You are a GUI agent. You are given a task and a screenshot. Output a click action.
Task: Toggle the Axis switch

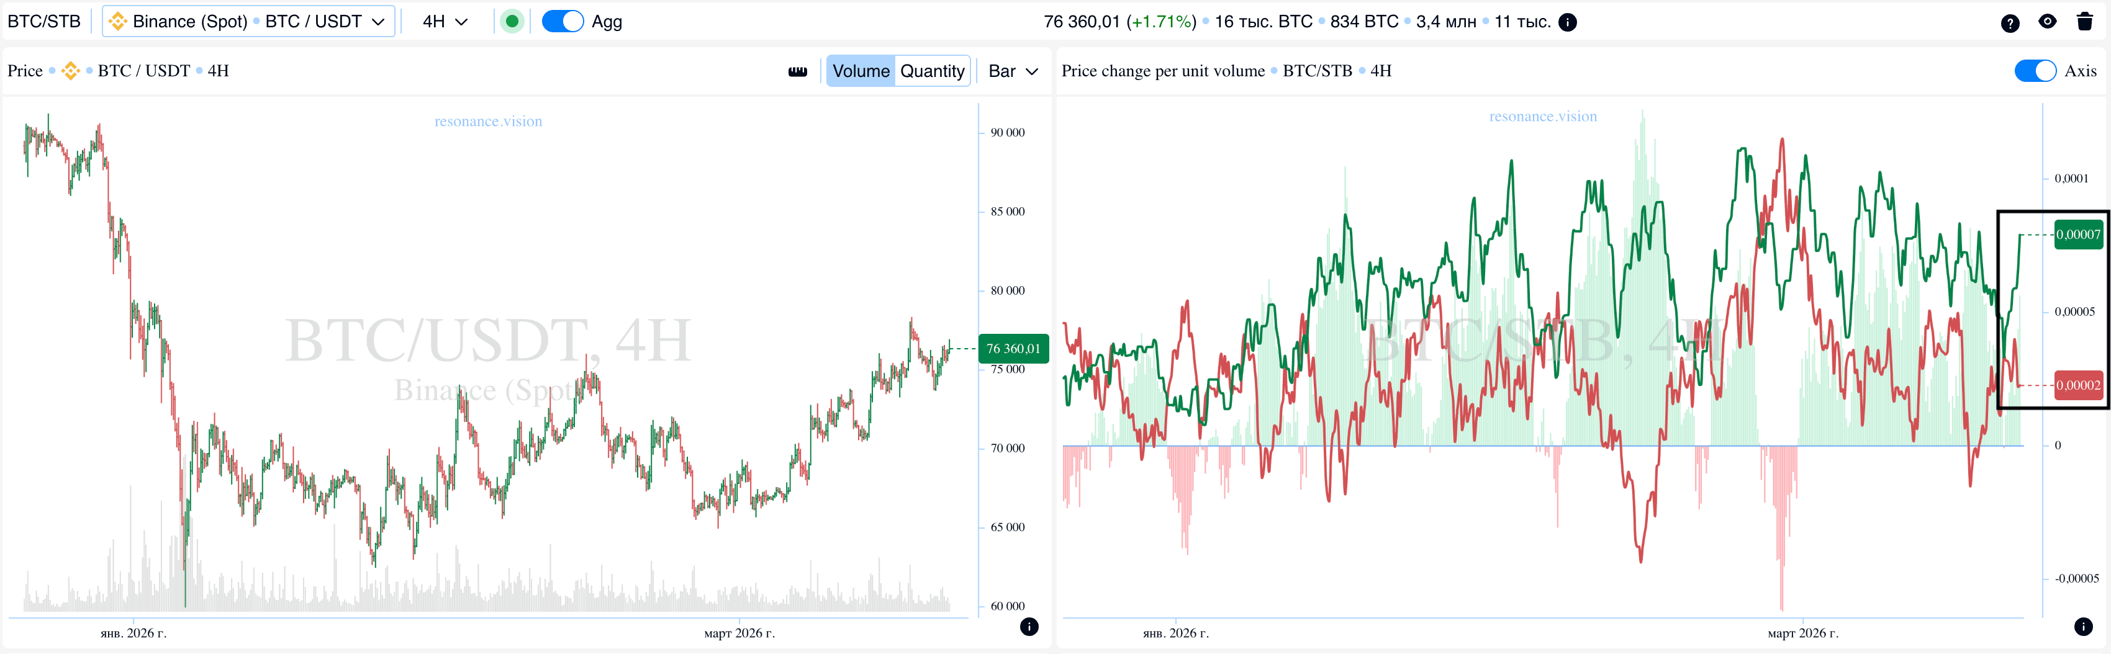2035,71
